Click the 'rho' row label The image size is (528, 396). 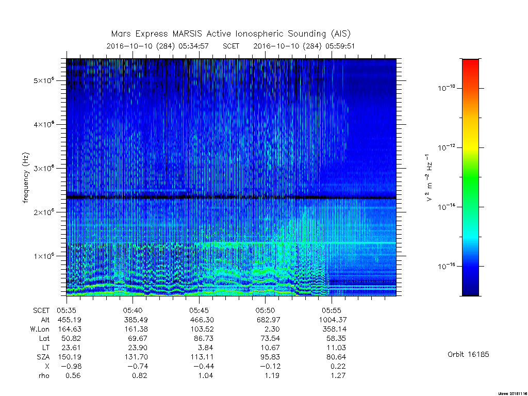tap(44, 376)
